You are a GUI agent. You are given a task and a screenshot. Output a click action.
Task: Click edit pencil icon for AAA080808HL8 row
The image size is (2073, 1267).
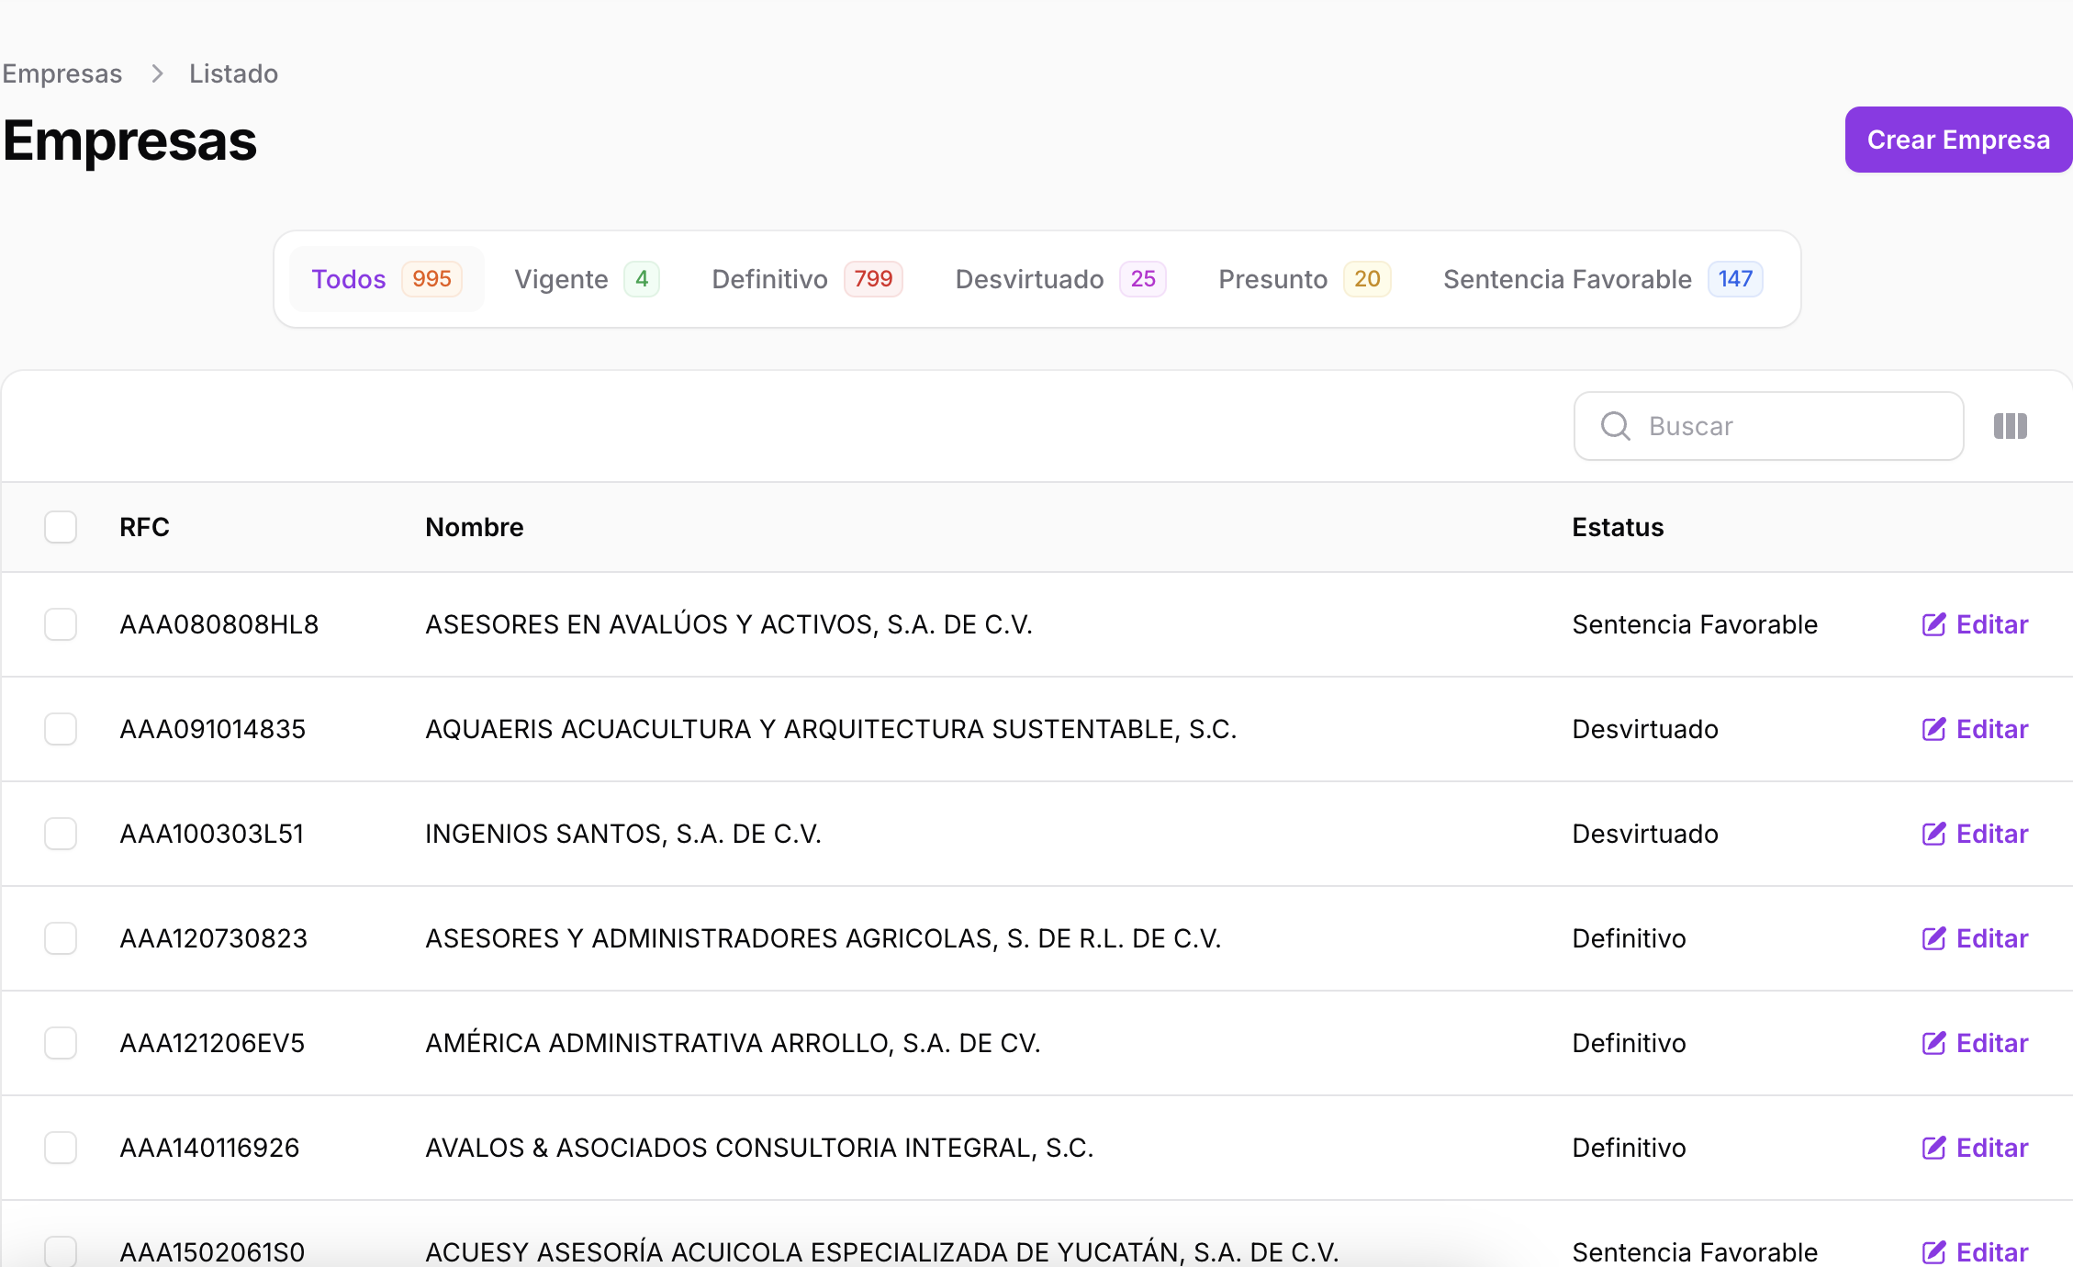[x=1933, y=624]
